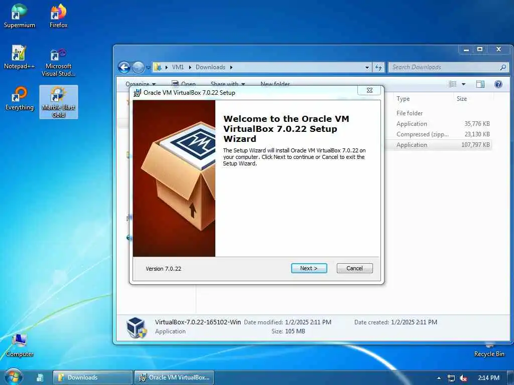The width and height of the screenshot is (514, 385).
Task: Select the Recycle Bin icon
Action: coord(489,350)
